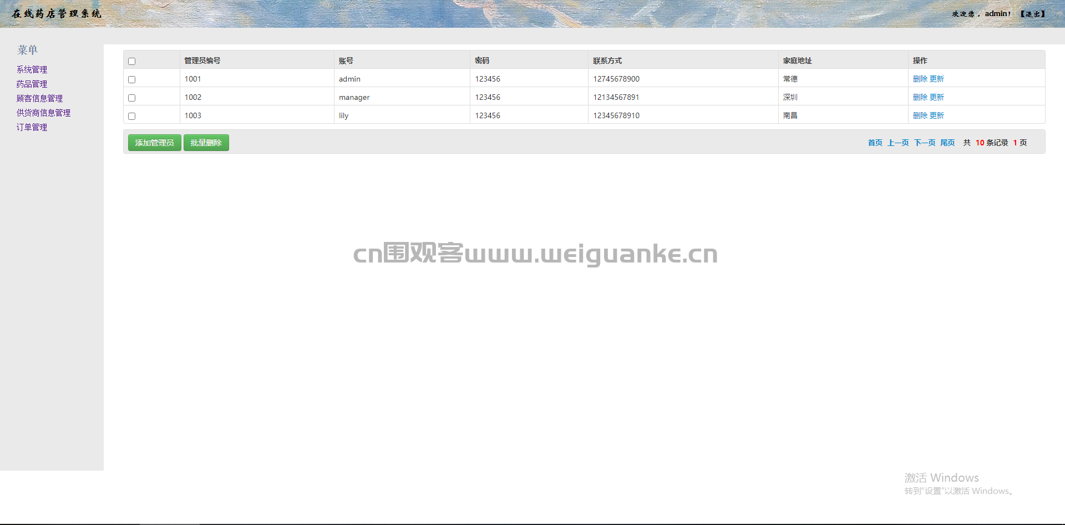This screenshot has height=525, width=1065.
Task: Check the checkbox for row 1001
Action: click(x=131, y=79)
